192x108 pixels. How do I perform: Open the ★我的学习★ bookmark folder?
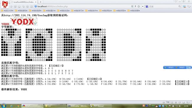[77, 11]
